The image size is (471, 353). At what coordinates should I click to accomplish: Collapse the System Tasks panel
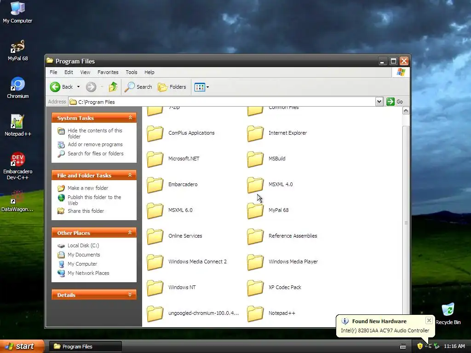coord(130,118)
